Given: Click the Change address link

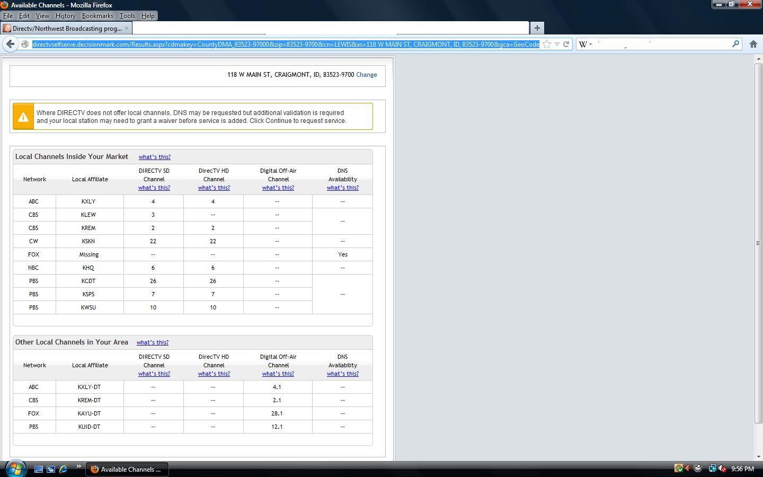Looking at the screenshot, I should click(367, 75).
